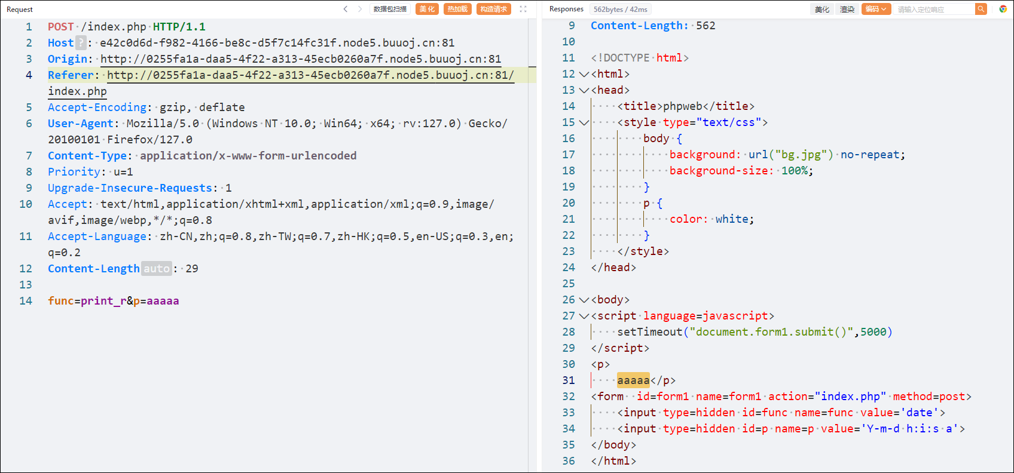Collapse the <head> fold on line 13
Screen dimensions: 1014x473
[584, 90]
